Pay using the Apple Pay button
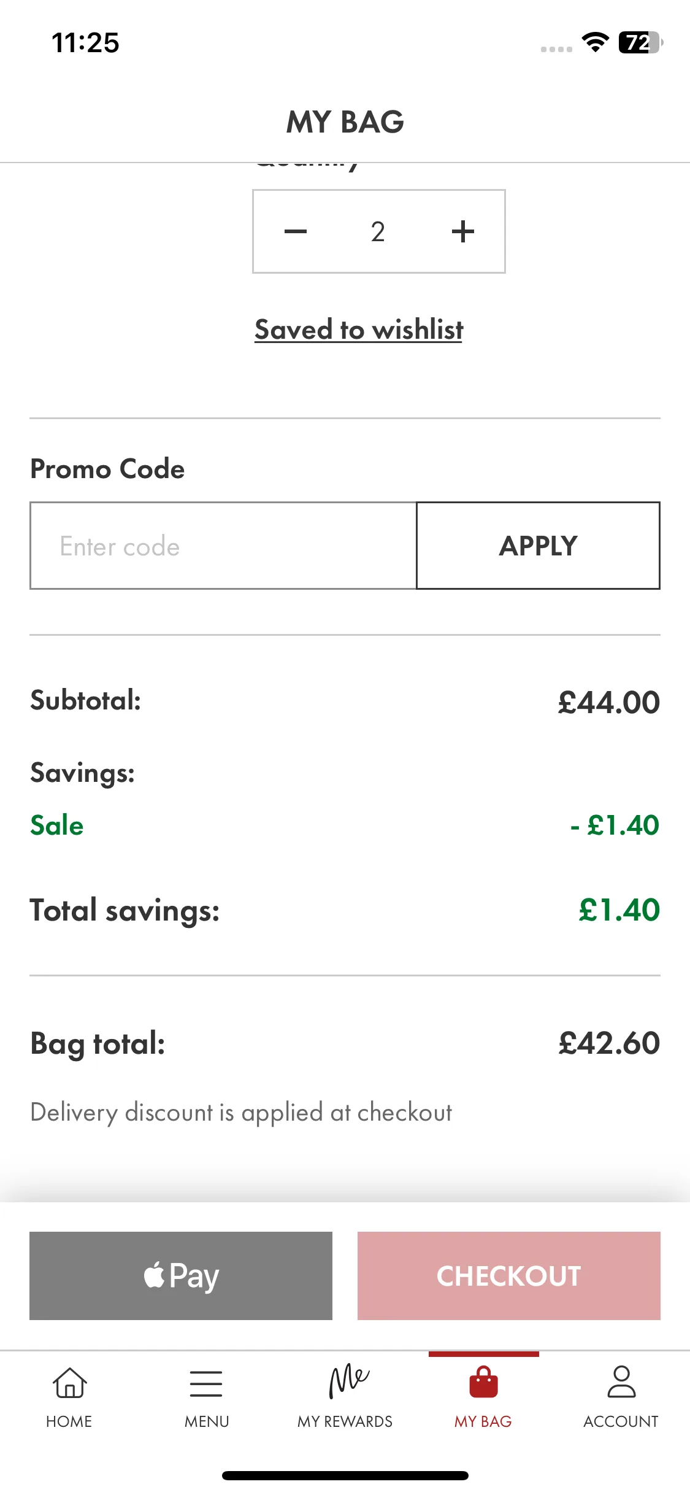Screen dimensions: 690x1495 pos(181,1276)
